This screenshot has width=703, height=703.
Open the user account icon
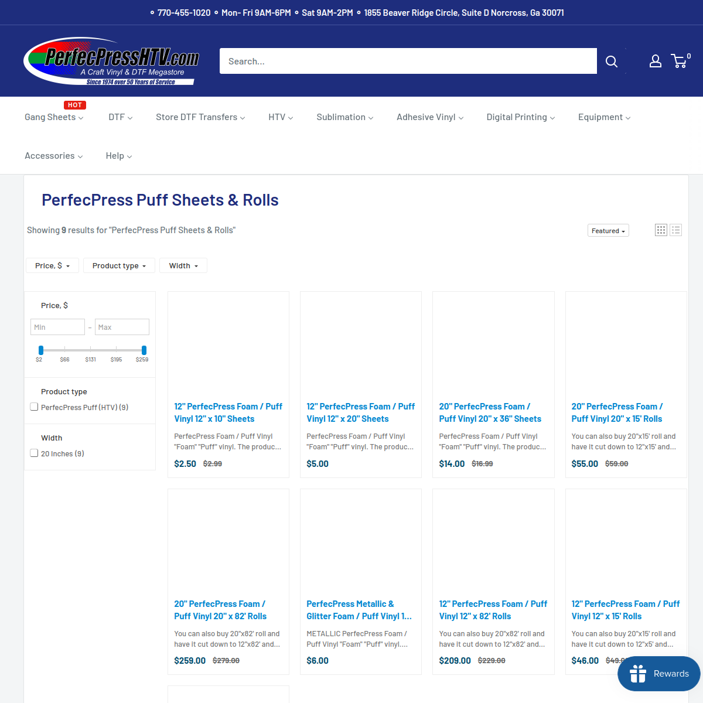[x=656, y=61]
